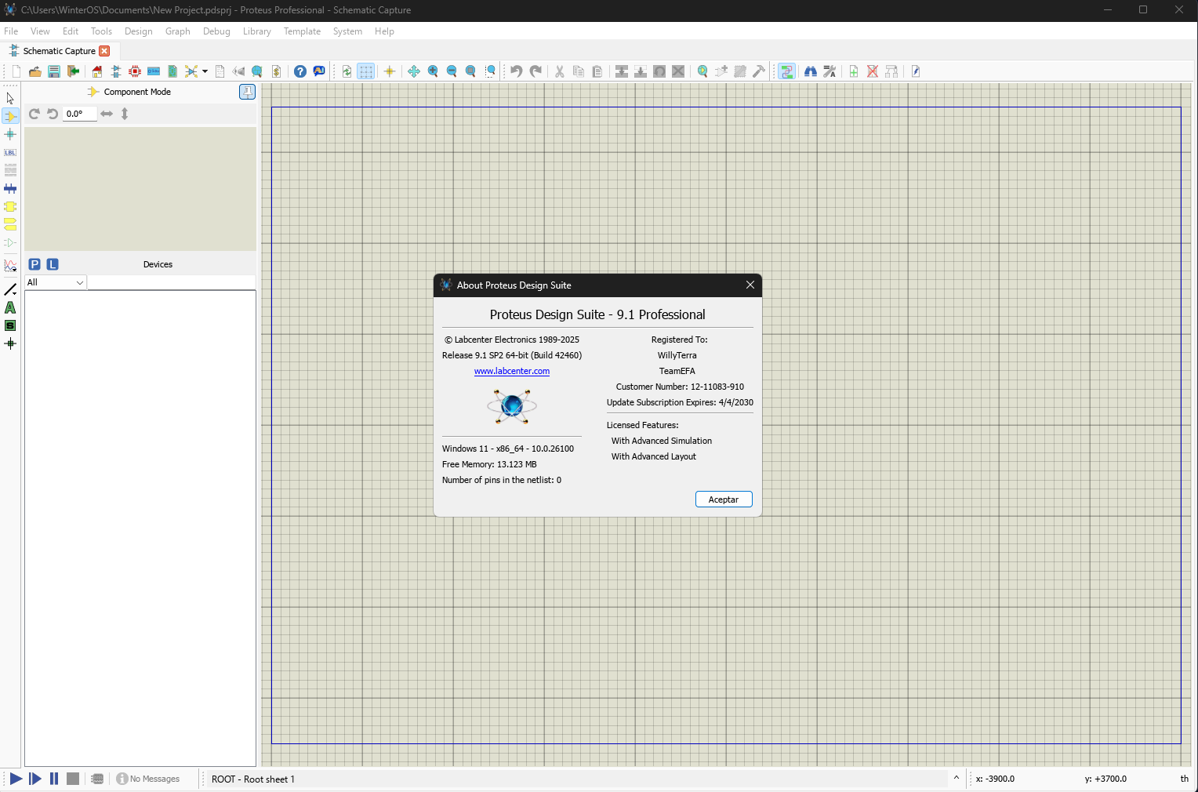Click the vertical mirror arrows icon
Image resolution: width=1198 pixels, height=792 pixels.
click(x=125, y=114)
